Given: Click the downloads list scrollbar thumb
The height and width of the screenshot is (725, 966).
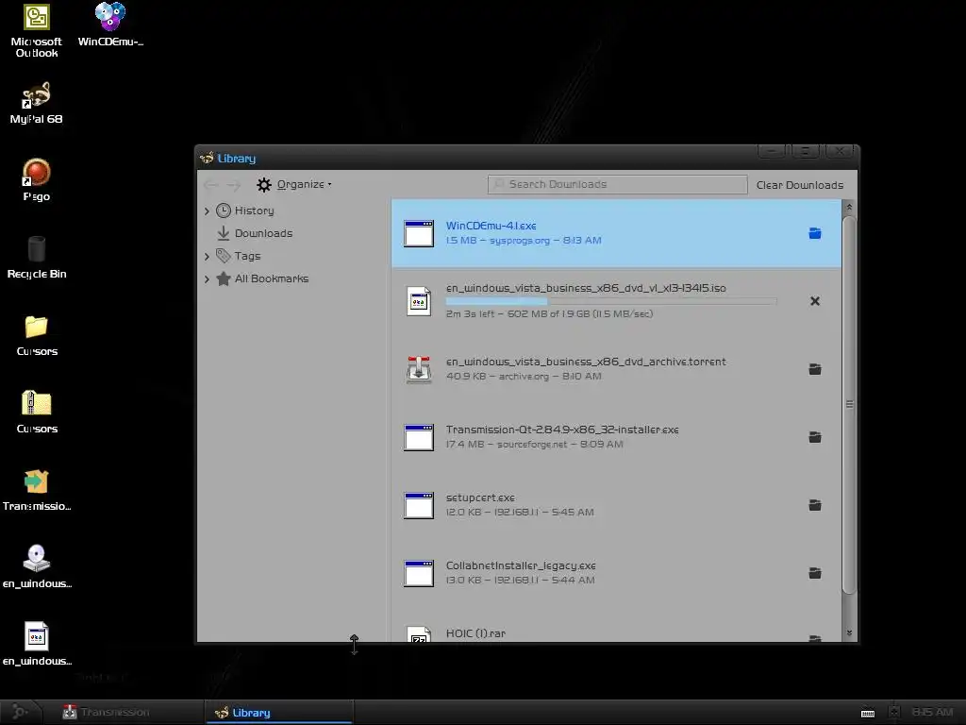Looking at the screenshot, I should click(x=849, y=405).
